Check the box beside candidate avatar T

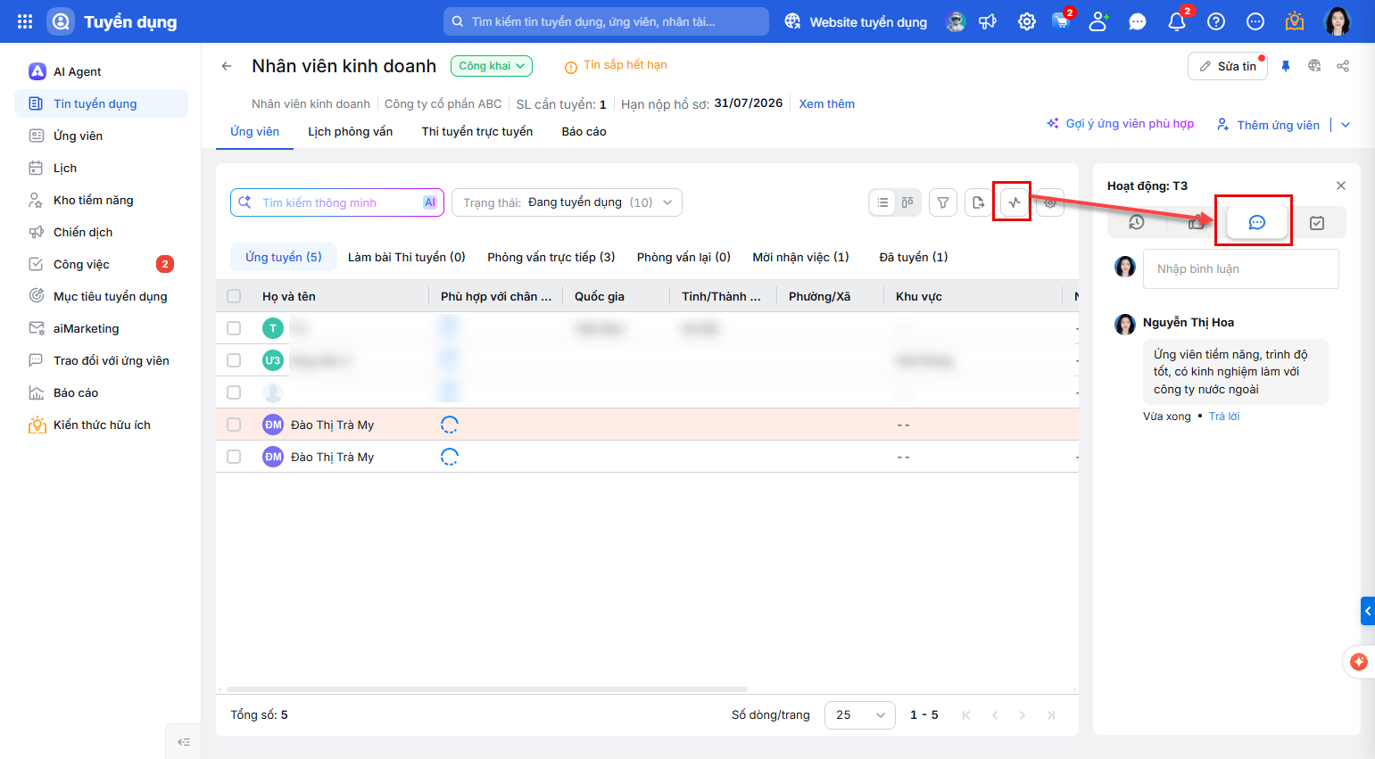tap(234, 328)
